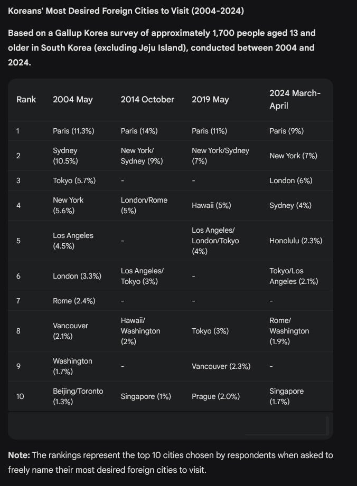The height and width of the screenshot is (486, 357).
Task: Click the Vancouver (2.3%) cell
Action: click(x=221, y=366)
